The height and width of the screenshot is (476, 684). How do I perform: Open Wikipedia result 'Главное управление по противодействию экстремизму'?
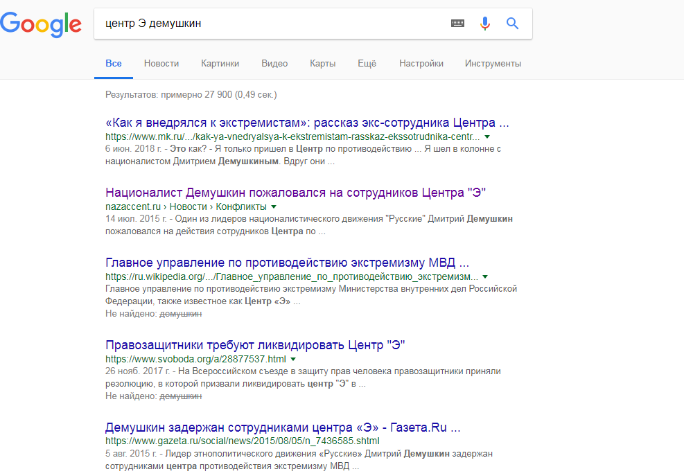pyautogui.click(x=287, y=263)
